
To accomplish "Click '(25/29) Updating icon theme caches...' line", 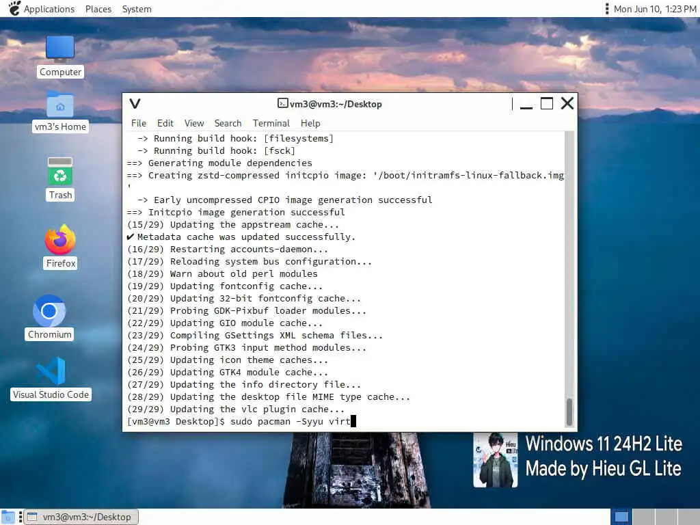I will click(x=227, y=360).
